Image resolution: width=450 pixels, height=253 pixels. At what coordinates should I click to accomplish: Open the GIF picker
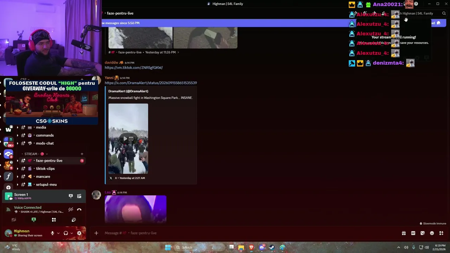click(x=413, y=233)
